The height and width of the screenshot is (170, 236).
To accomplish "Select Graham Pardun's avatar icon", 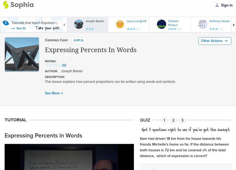I will (161, 24).
